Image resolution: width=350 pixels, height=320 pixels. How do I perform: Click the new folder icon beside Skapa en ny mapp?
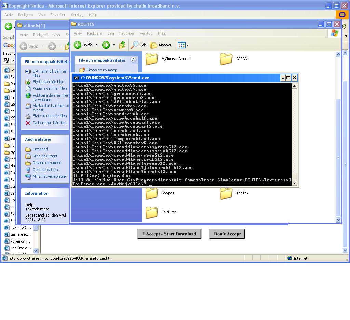[x=82, y=70]
